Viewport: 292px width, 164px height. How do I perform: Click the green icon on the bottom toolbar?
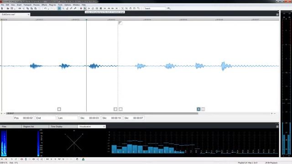pos(83,159)
